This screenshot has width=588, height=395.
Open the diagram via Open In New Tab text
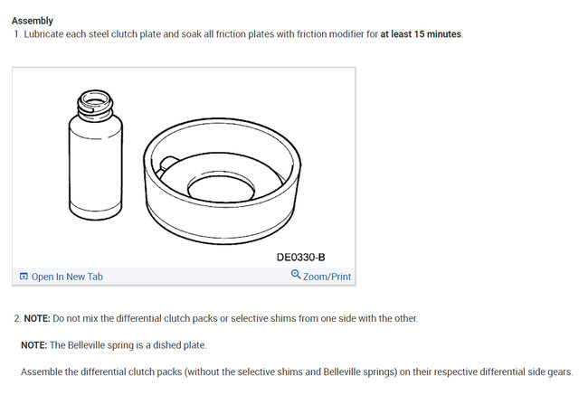click(x=67, y=277)
